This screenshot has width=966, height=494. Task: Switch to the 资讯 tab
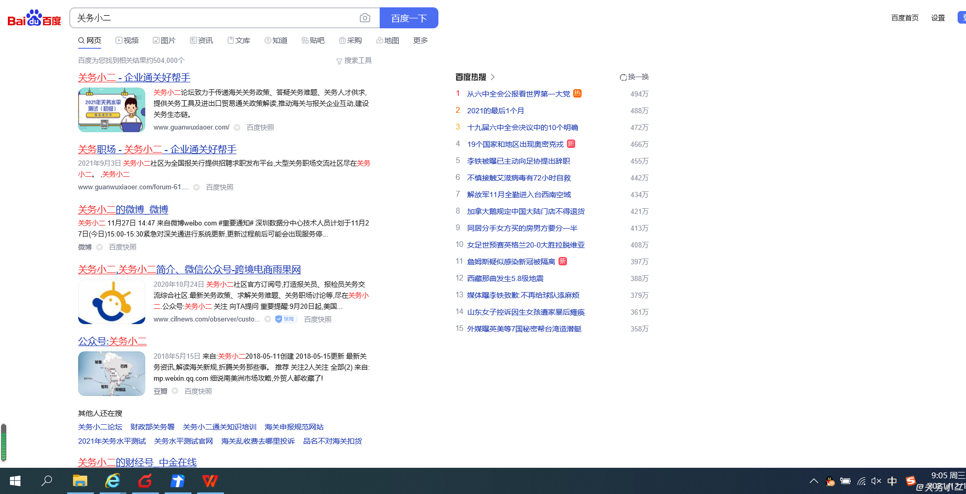click(201, 40)
